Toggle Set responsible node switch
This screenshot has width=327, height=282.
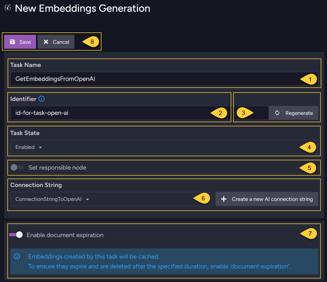pyautogui.click(x=17, y=167)
